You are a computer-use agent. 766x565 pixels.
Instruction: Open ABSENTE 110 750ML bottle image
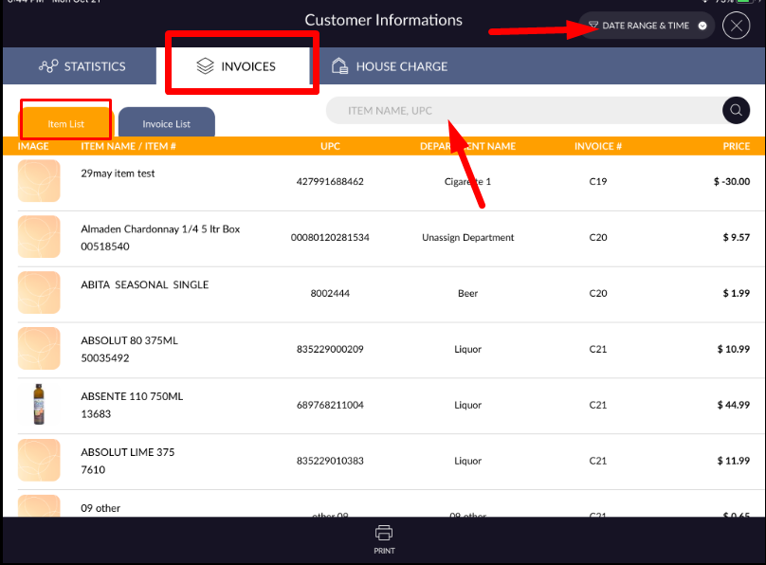pos(39,405)
